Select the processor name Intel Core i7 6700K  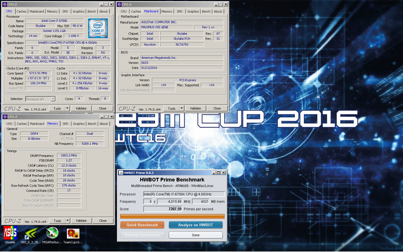(x=54, y=21)
